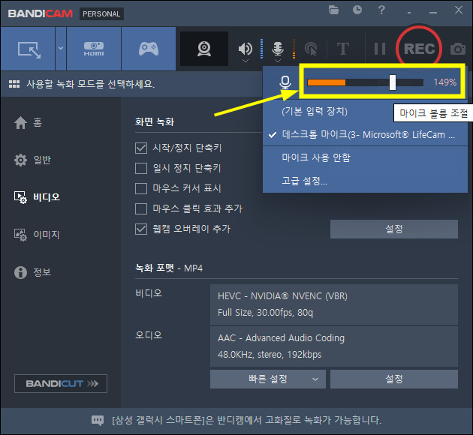Toggle the 웹캠 오버레이 추가 checkbox
This screenshot has height=435, width=473.
click(x=141, y=229)
